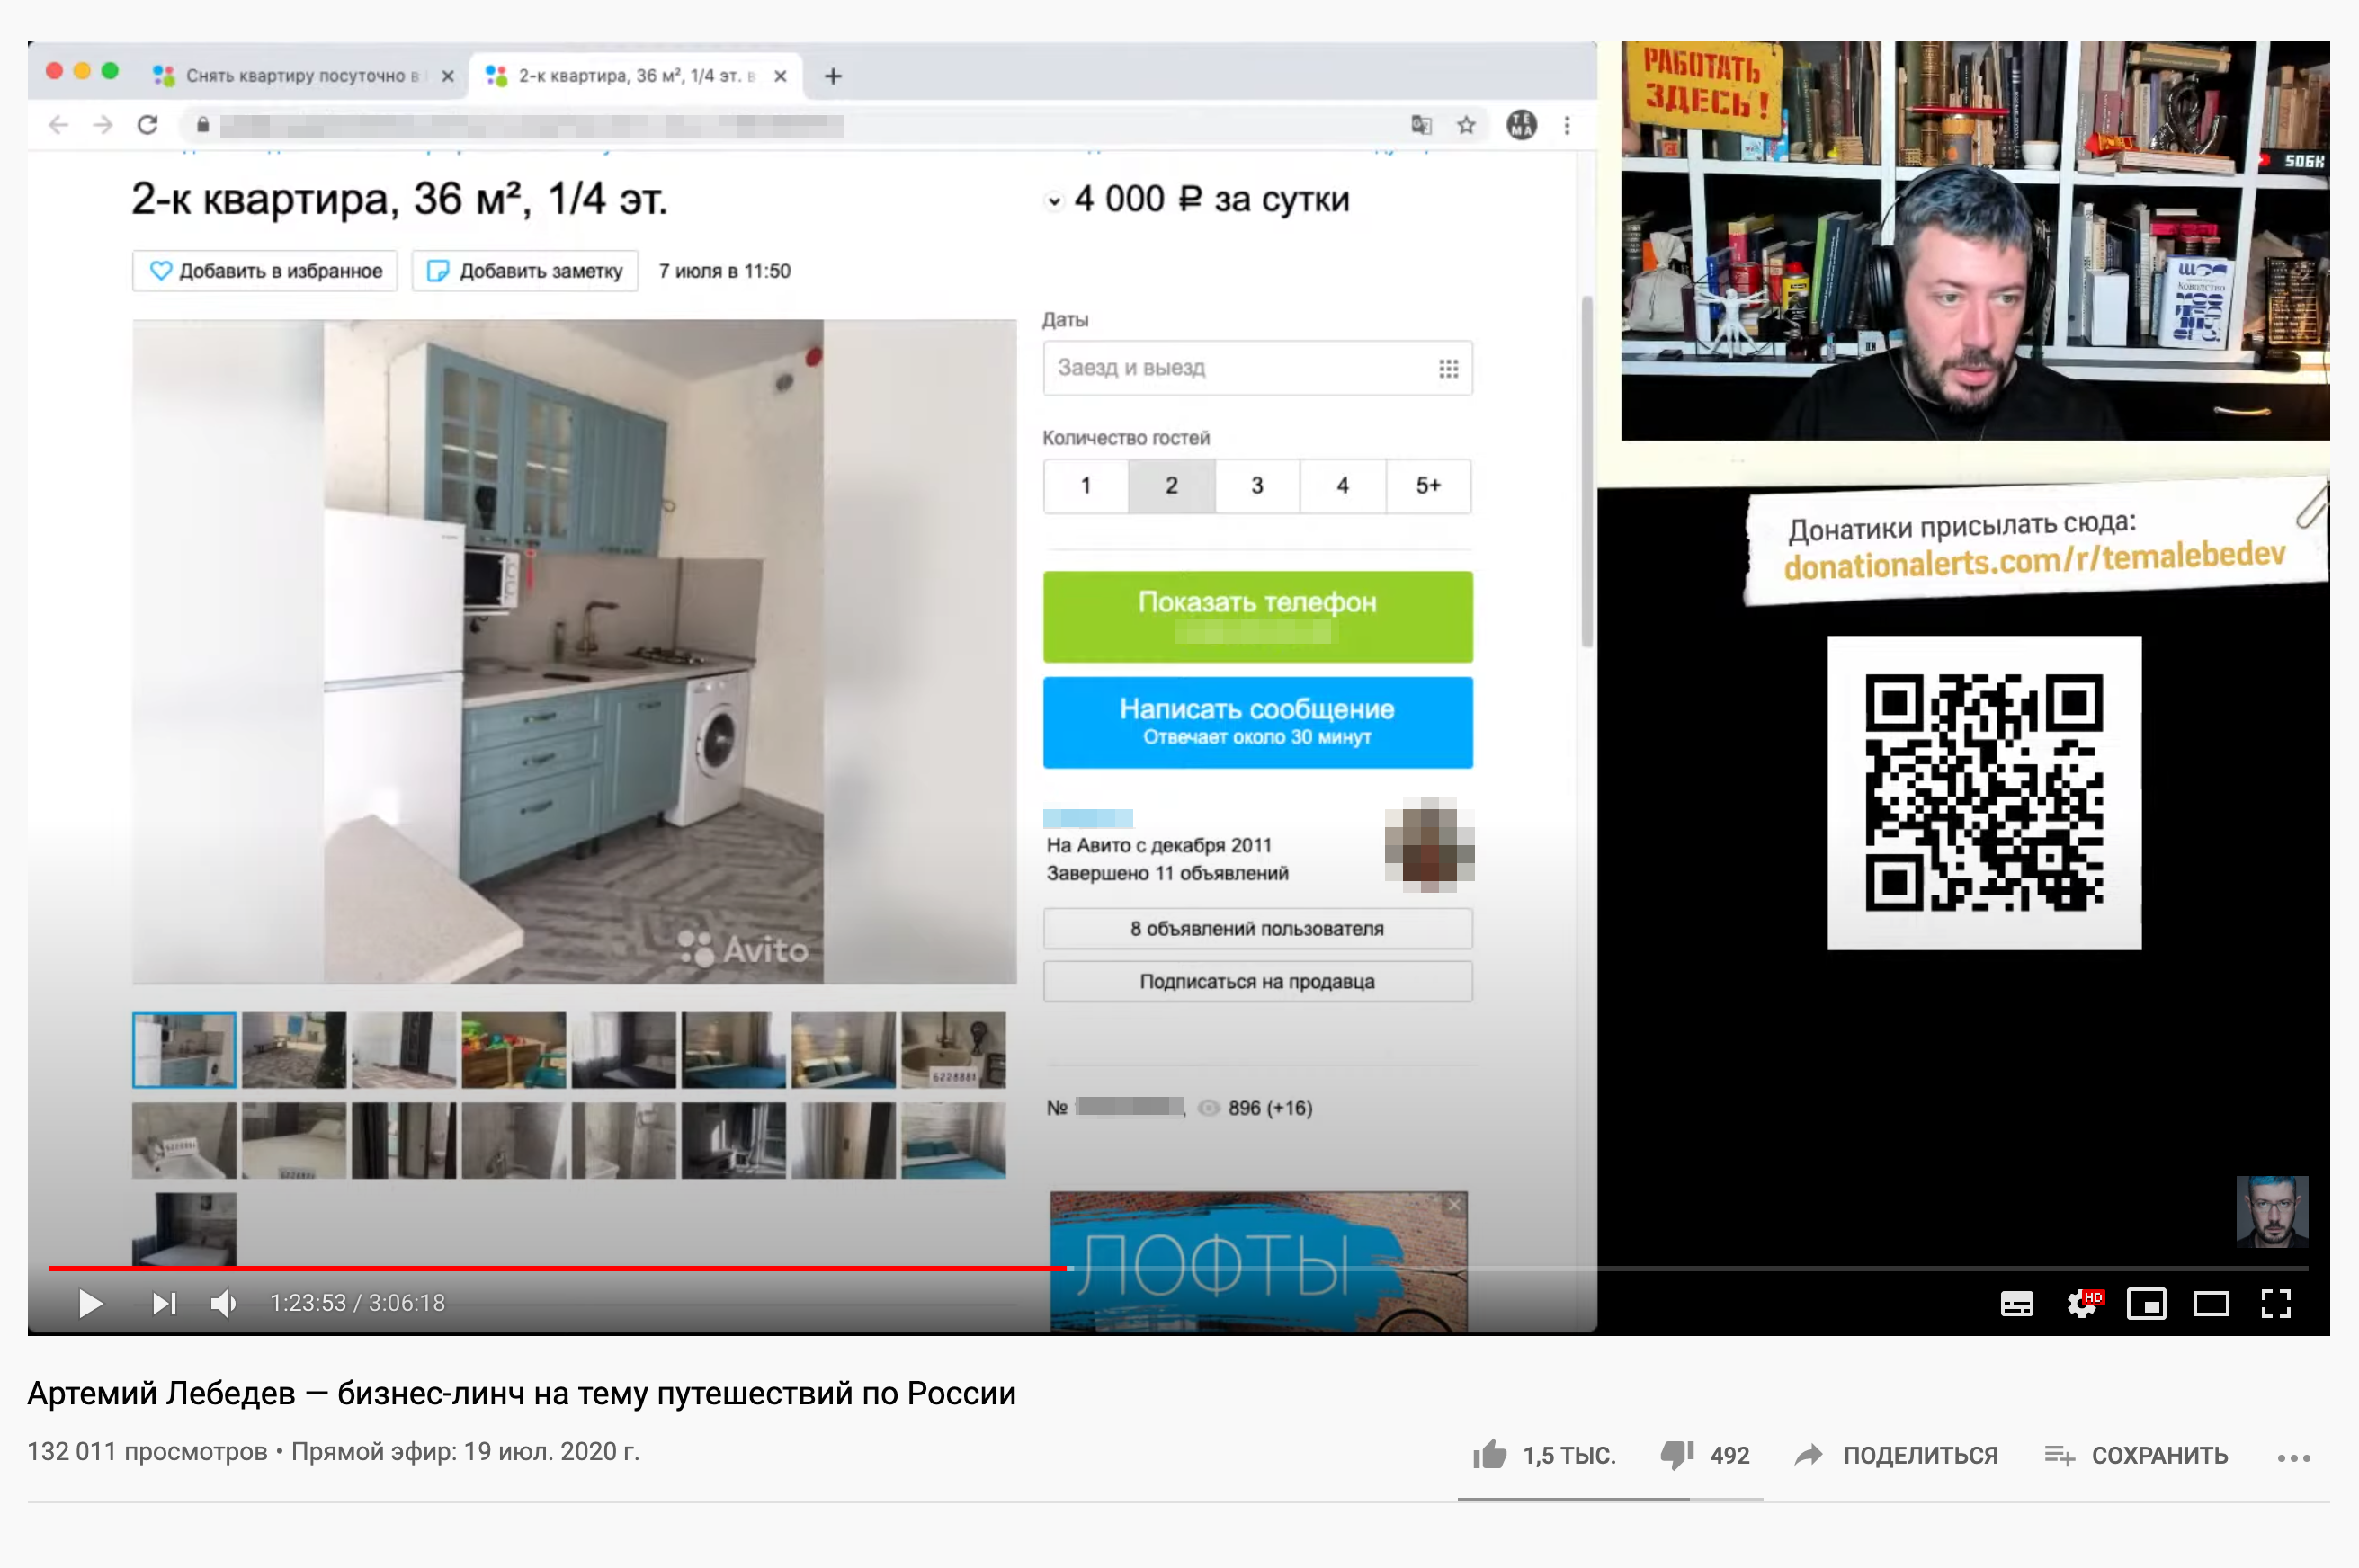This screenshot has width=2359, height=1568.
Task: Toggle subtitles on the player
Action: [x=2016, y=1304]
